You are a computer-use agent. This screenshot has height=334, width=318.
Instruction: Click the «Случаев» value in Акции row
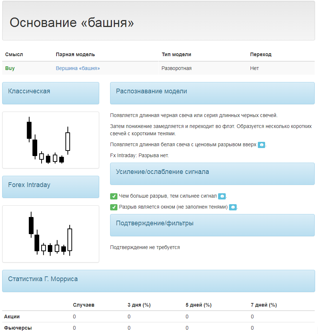(x=74, y=317)
